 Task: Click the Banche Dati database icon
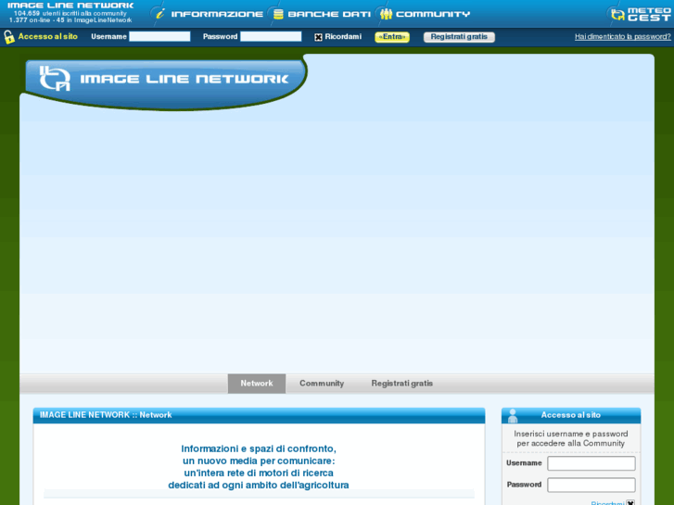pyautogui.click(x=278, y=14)
